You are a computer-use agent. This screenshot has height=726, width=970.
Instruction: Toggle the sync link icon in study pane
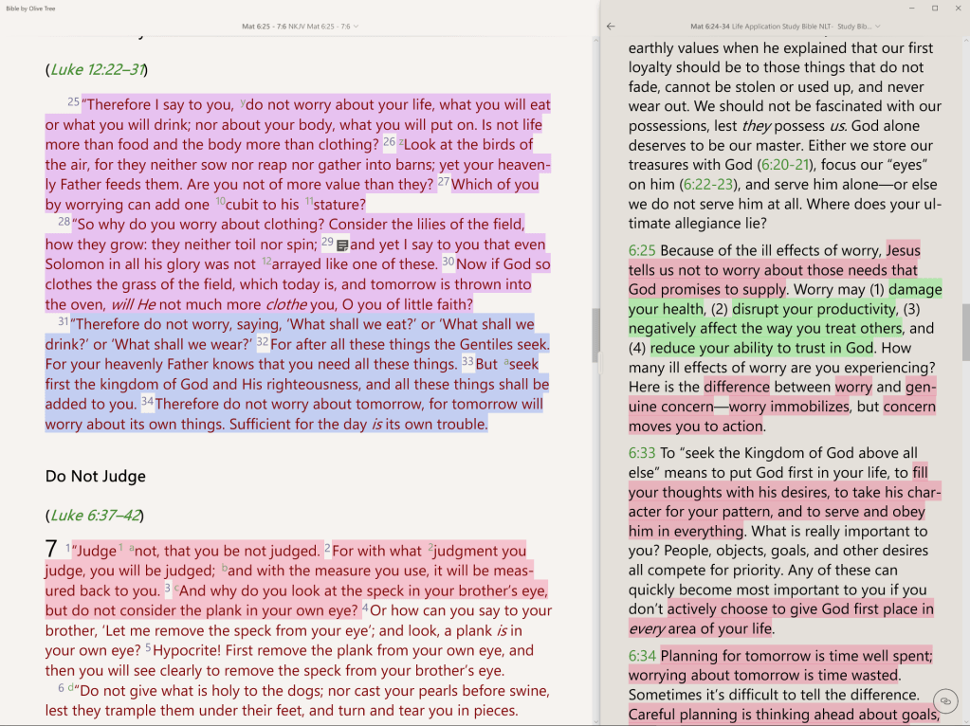click(944, 700)
